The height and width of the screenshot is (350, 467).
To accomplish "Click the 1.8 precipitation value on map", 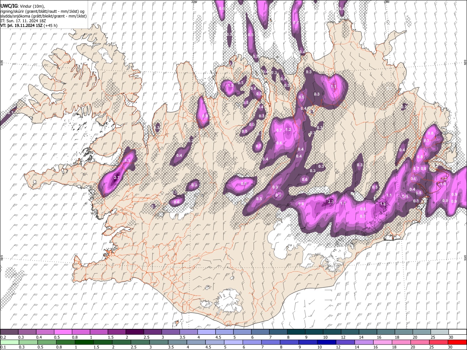I will coord(383,204).
